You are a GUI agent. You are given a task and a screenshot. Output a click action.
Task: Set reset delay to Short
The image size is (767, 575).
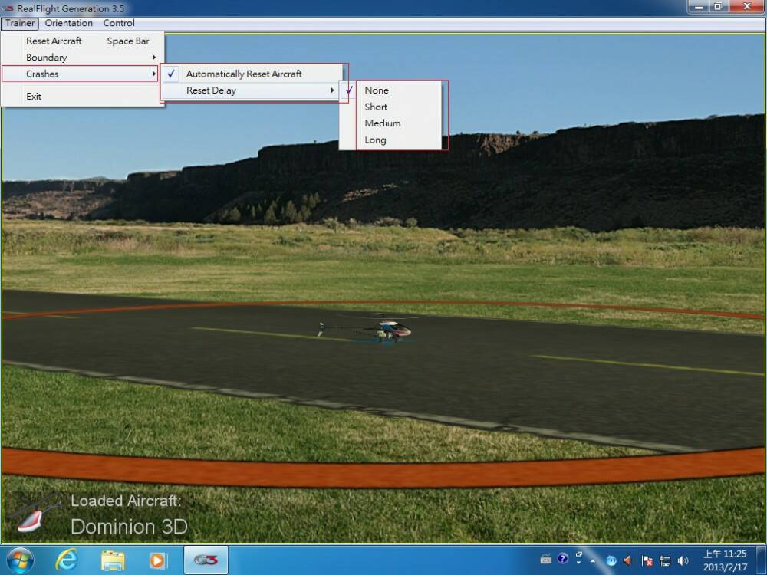(x=391, y=107)
